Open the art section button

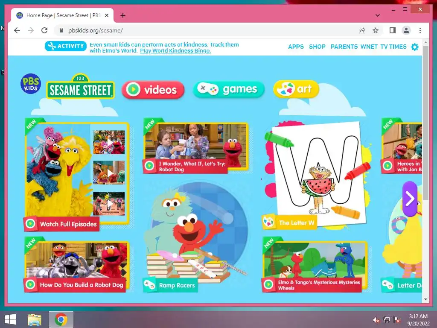(296, 89)
